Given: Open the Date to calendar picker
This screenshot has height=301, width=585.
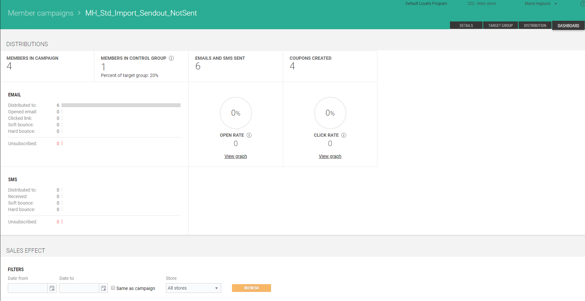Looking at the screenshot, I should pyautogui.click(x=103, y=288).
